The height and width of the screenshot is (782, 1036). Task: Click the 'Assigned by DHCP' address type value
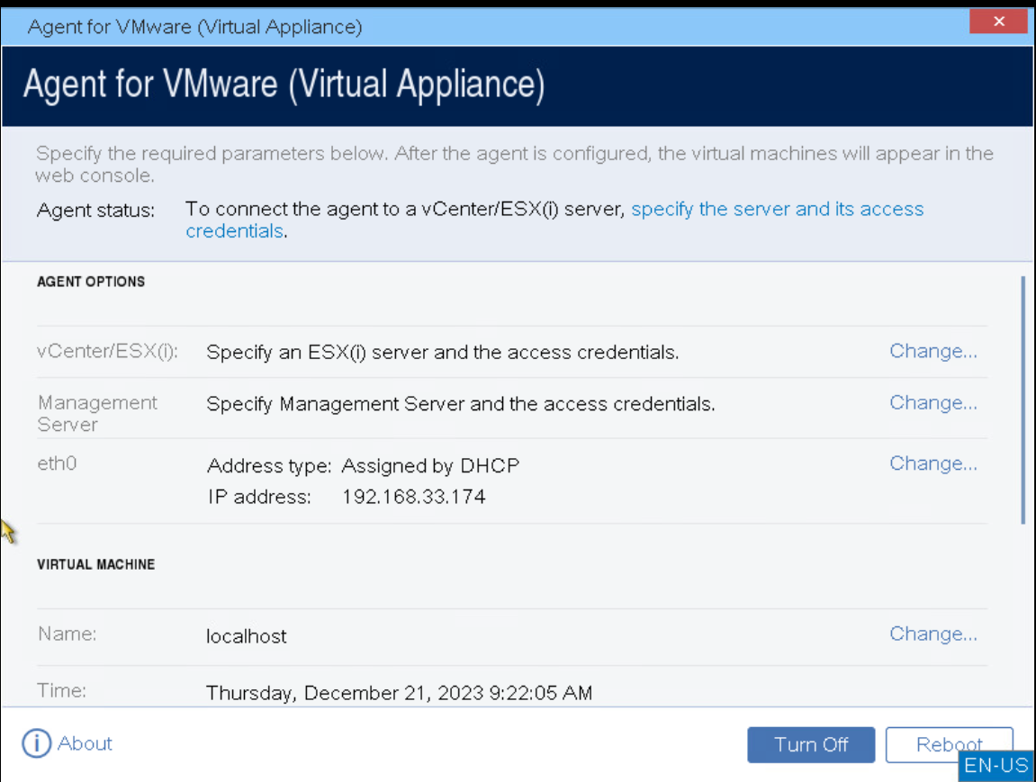point(430,465)
